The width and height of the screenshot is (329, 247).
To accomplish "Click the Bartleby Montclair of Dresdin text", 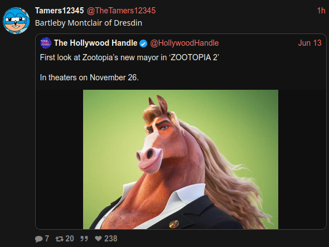I will 89,23.
